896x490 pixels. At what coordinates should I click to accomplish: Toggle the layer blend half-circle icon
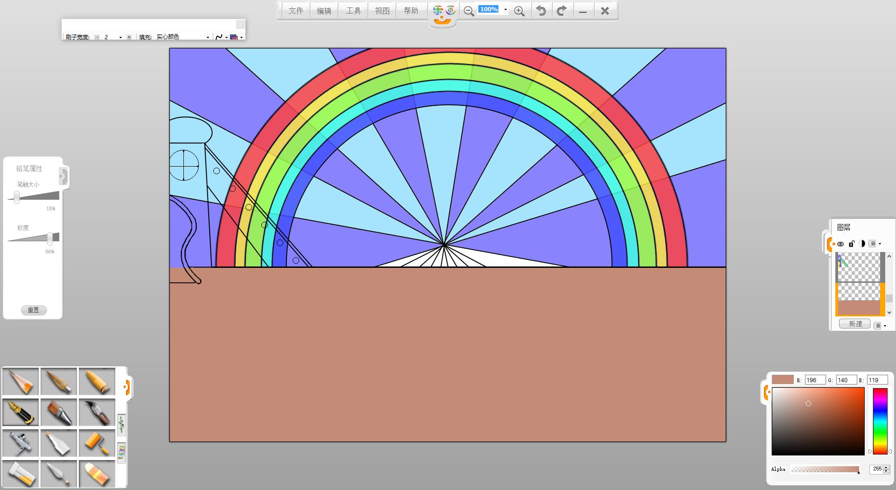click(x=862, y=244)
